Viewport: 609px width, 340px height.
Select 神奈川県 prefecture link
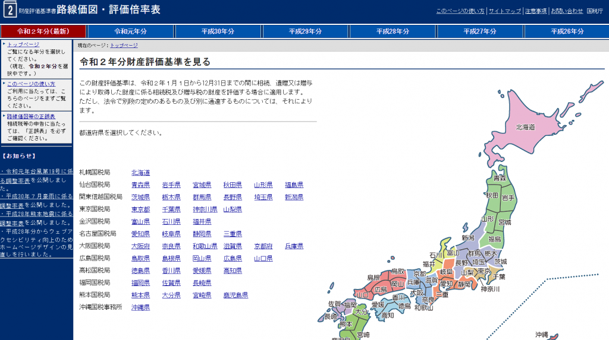coord(205,209)
